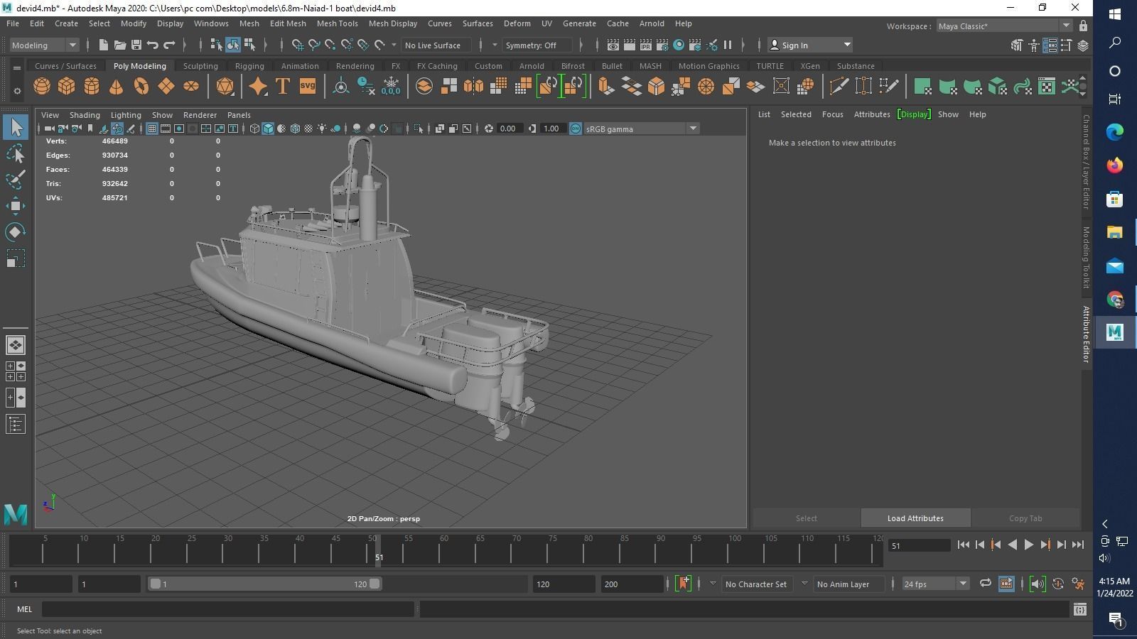Toggle wireframe display in viewport
The image size is (1137, 639).
coord(254,129)
